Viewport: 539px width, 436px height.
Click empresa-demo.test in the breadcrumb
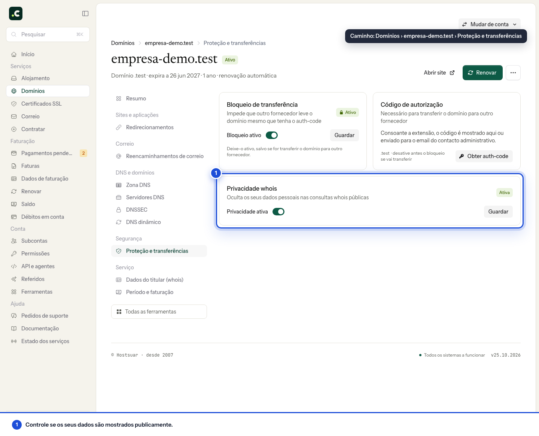[169, 43]
